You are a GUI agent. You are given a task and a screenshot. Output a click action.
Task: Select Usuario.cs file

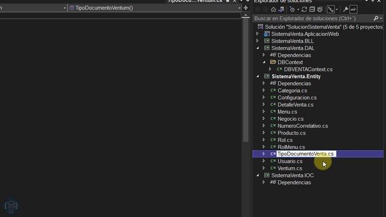tap(289, 162)
